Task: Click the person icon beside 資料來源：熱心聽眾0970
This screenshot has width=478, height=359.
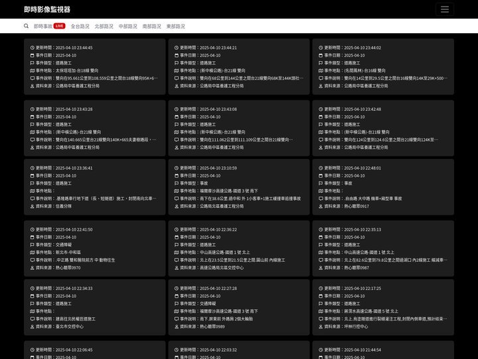Action: 32,268
